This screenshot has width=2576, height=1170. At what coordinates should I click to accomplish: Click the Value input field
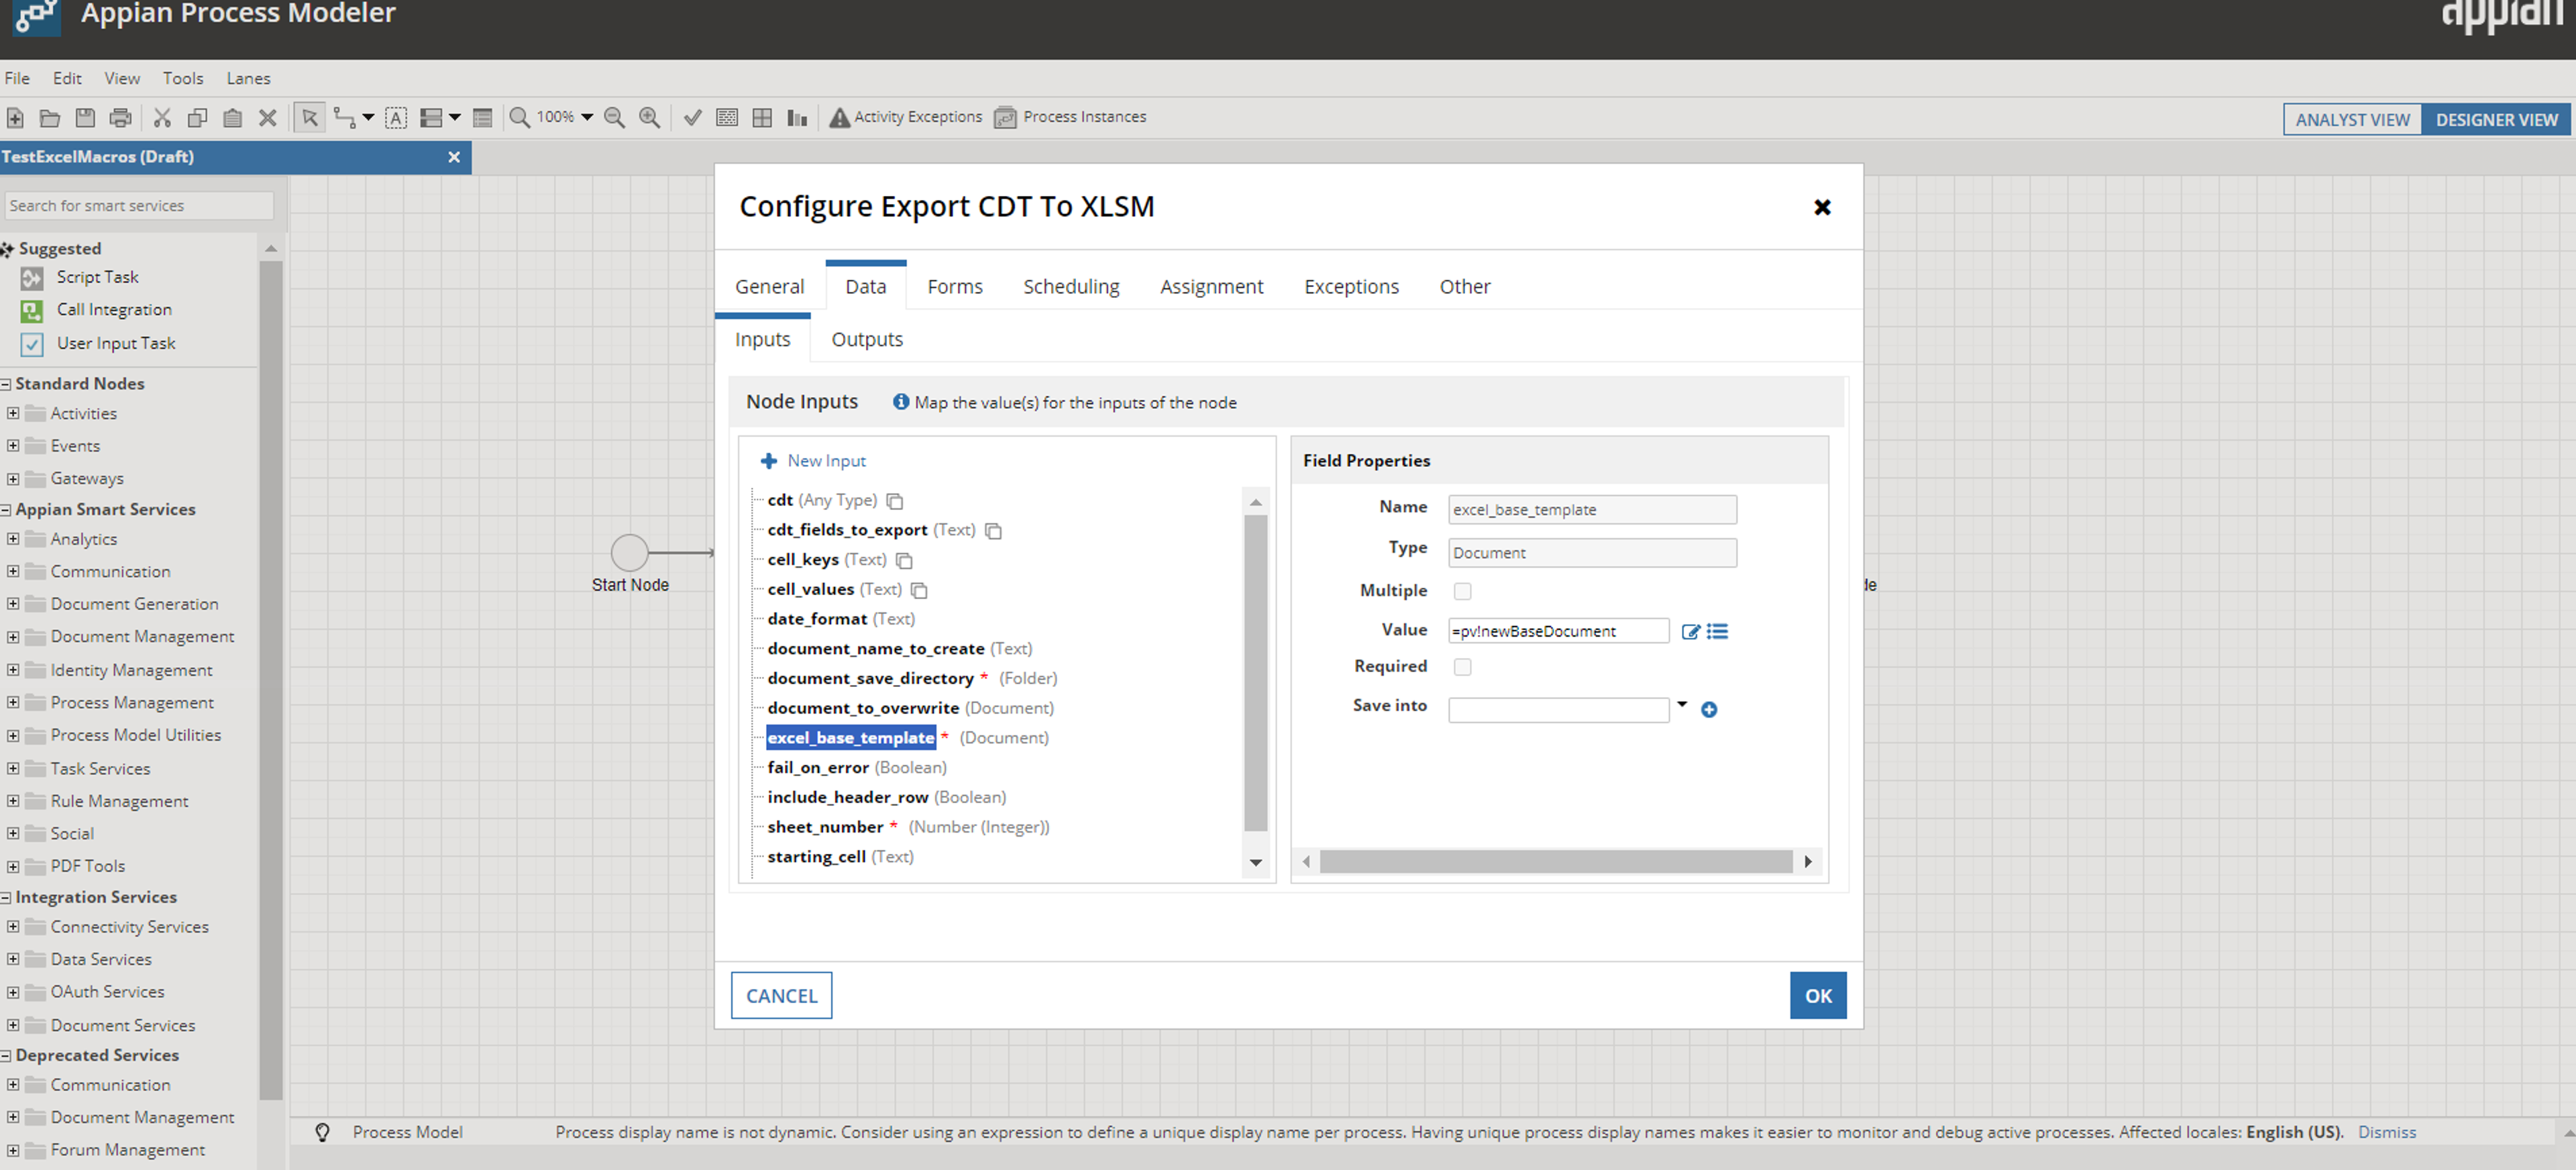(x=1558, y=631)
